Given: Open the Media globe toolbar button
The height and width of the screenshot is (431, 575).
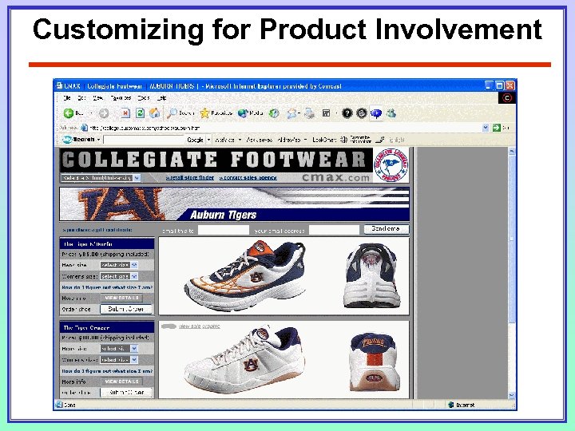Looking at the screenshot, I should (x=251, y=113).
